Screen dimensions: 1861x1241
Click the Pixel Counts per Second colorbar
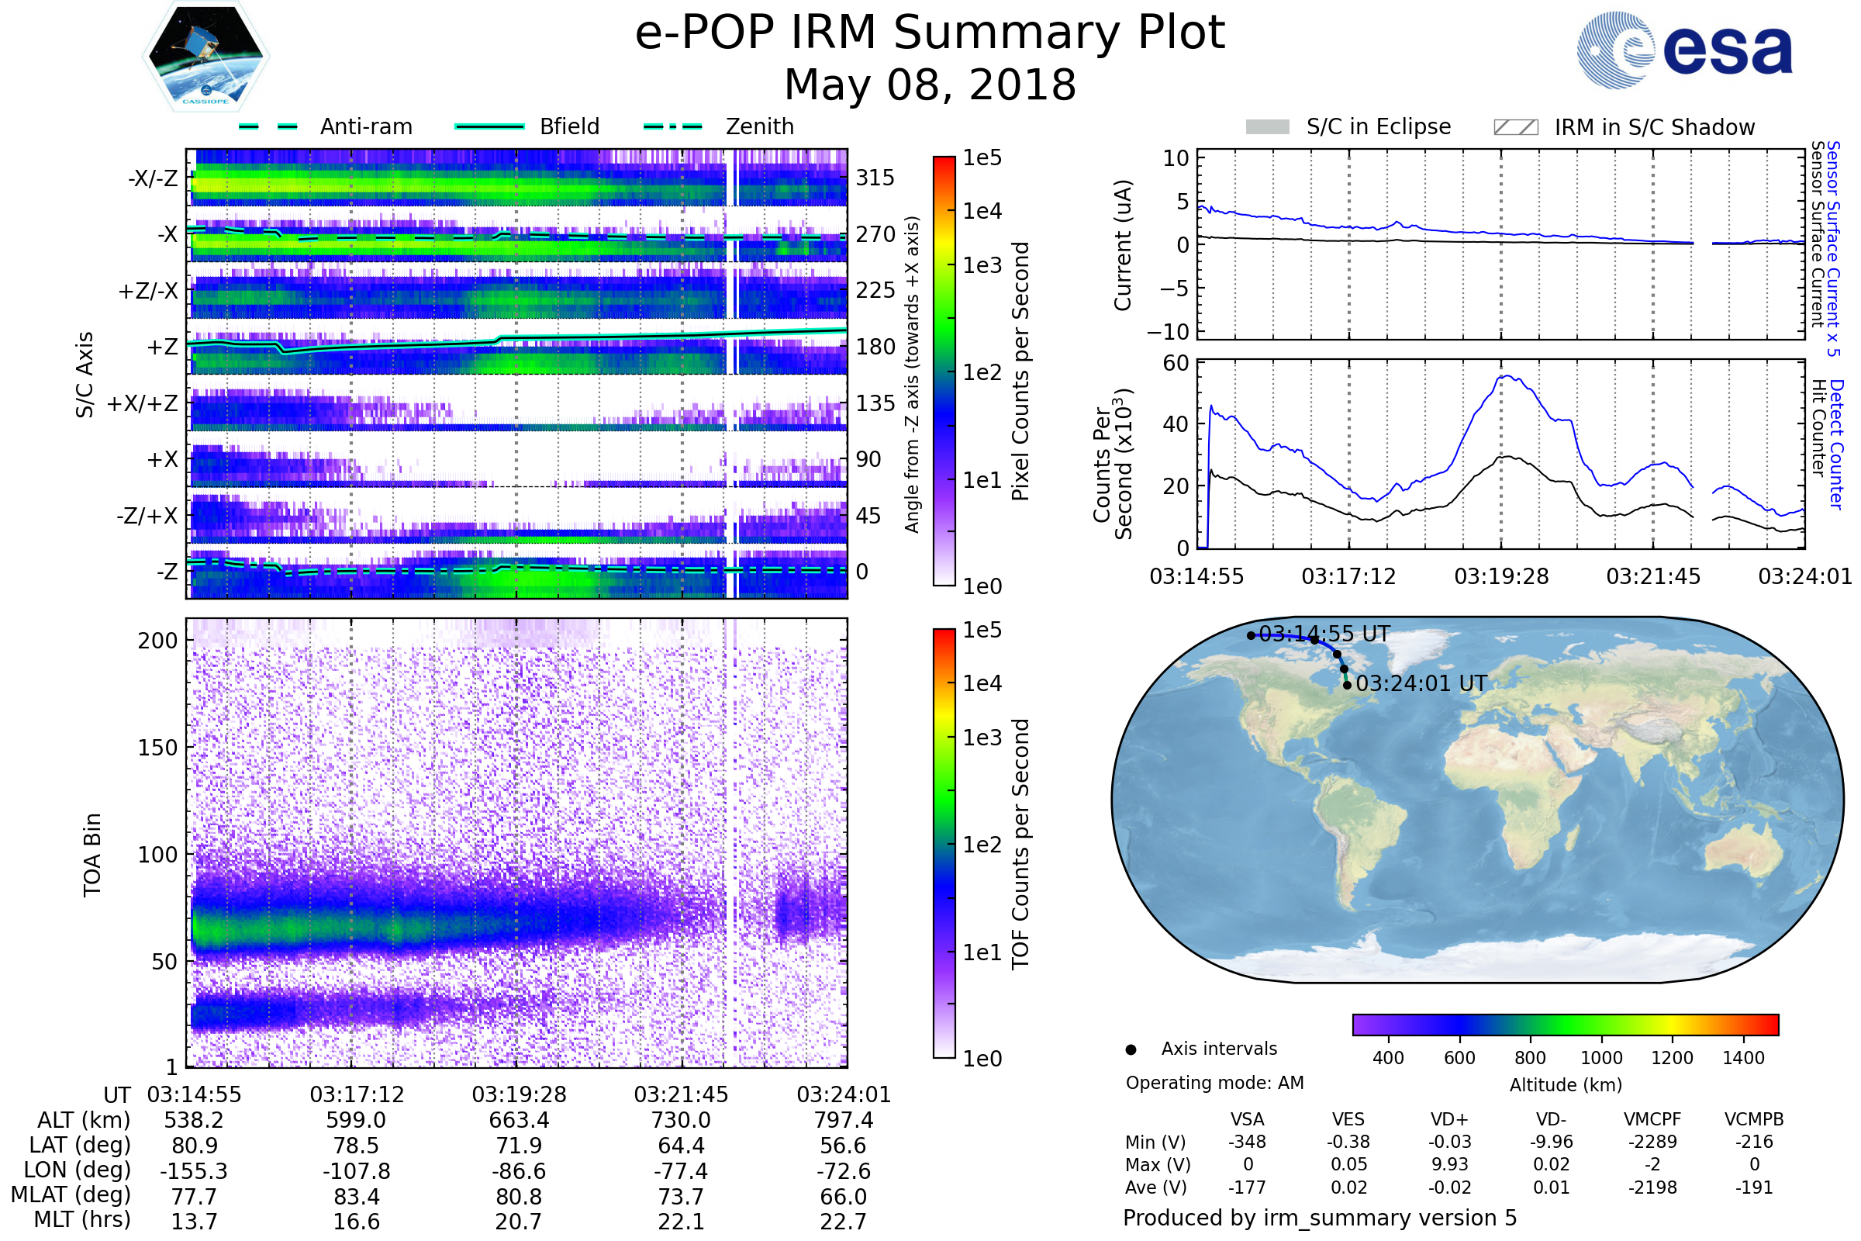tap(944, 371)
